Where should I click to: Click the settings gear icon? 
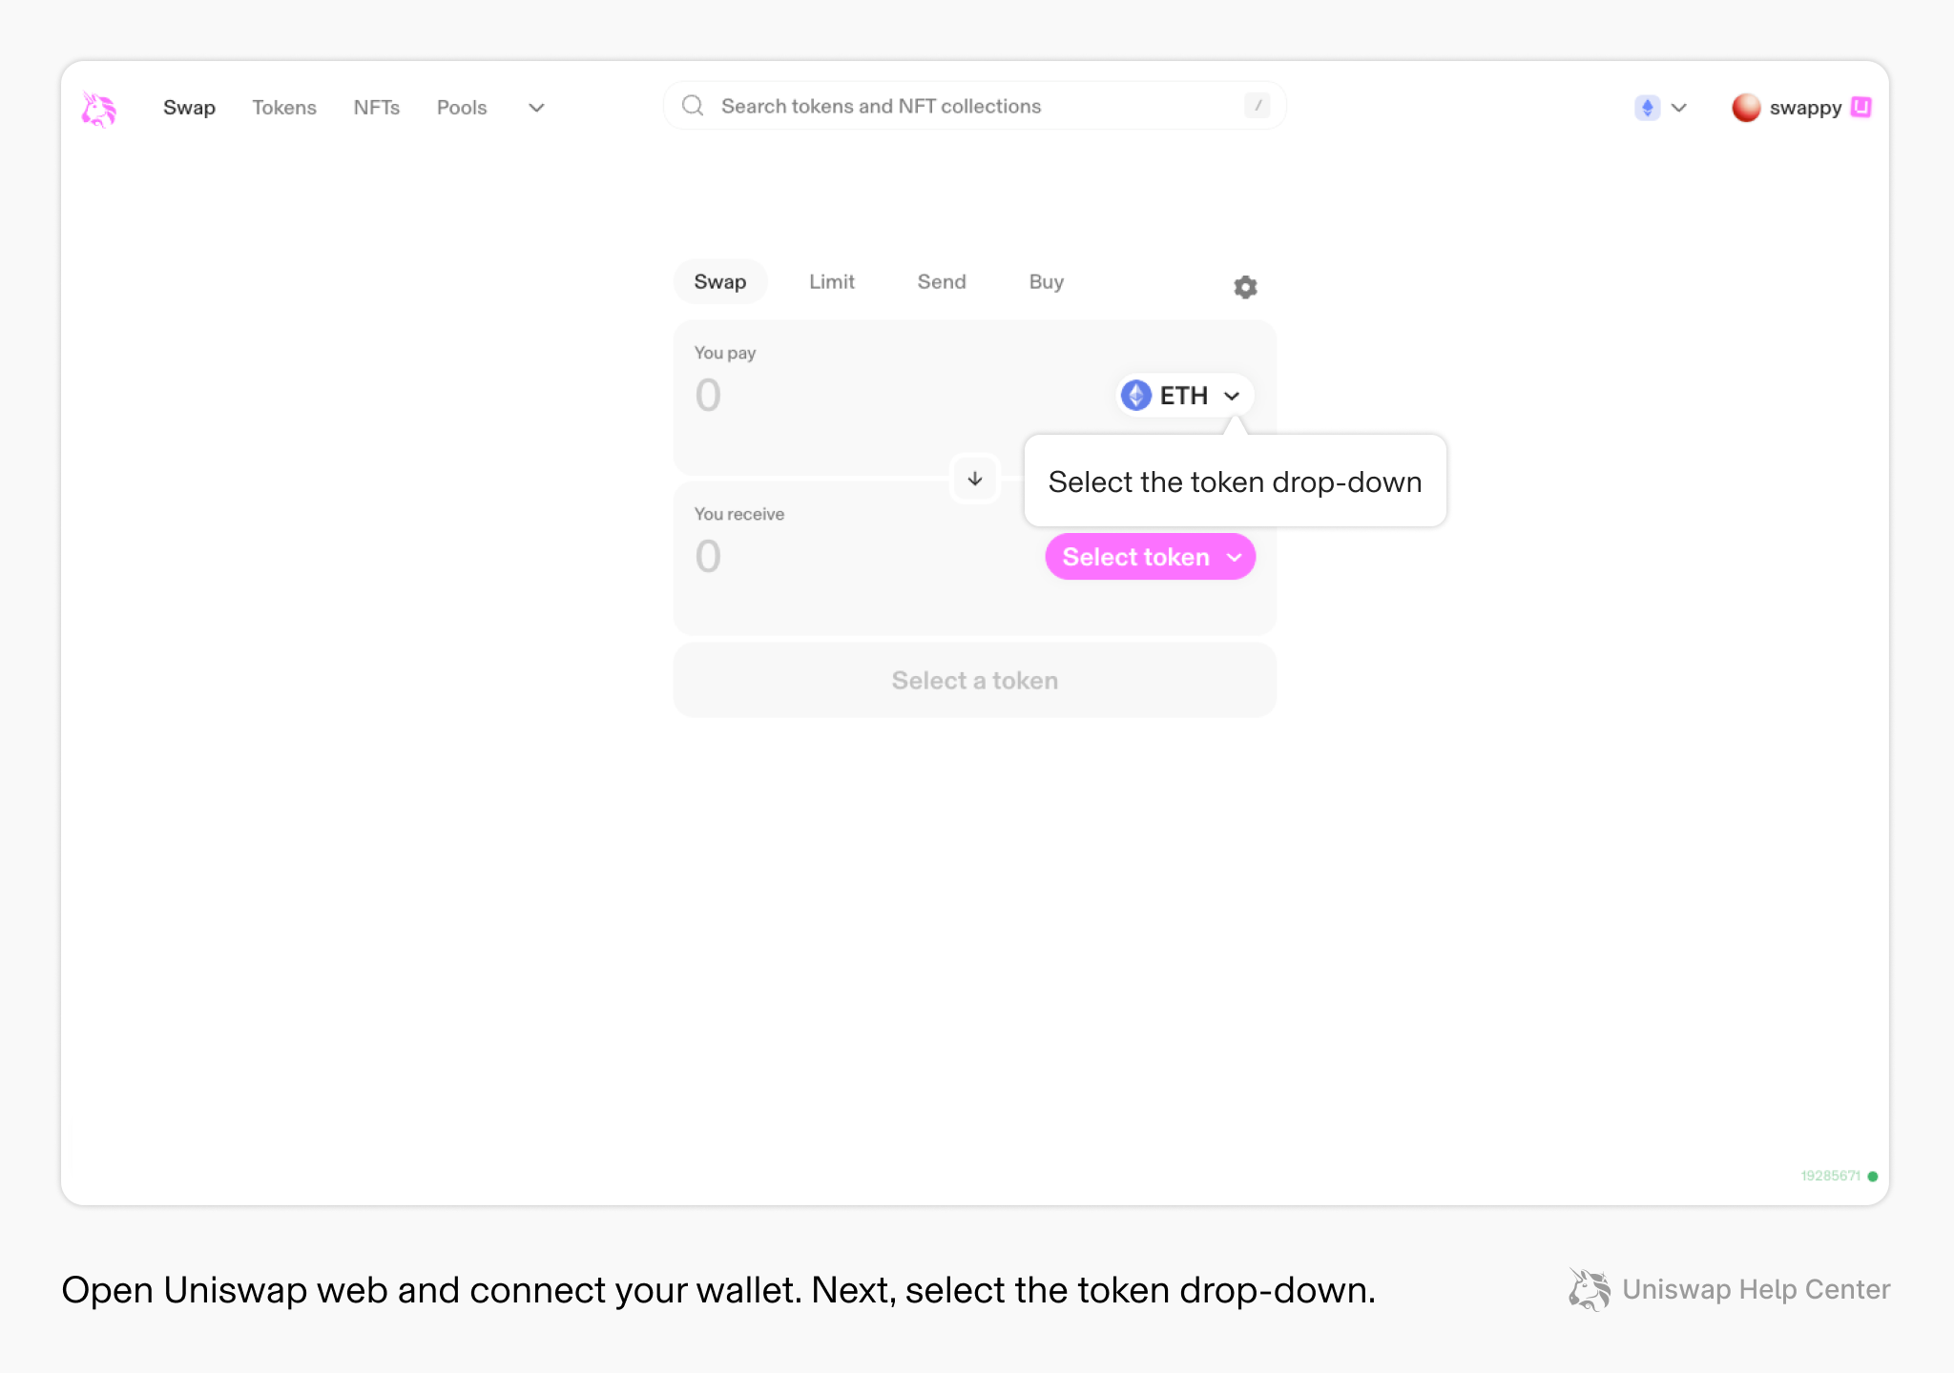pyautogui.click(x=1245, y=285)
